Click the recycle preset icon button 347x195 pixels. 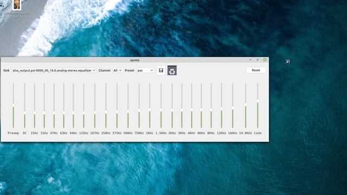[x=172, y=70]
